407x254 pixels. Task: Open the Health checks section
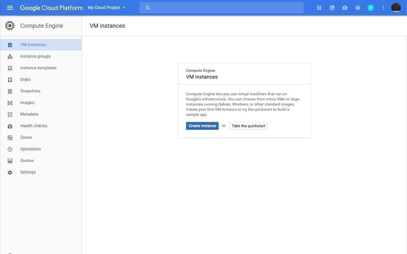[x=41, y=126]
